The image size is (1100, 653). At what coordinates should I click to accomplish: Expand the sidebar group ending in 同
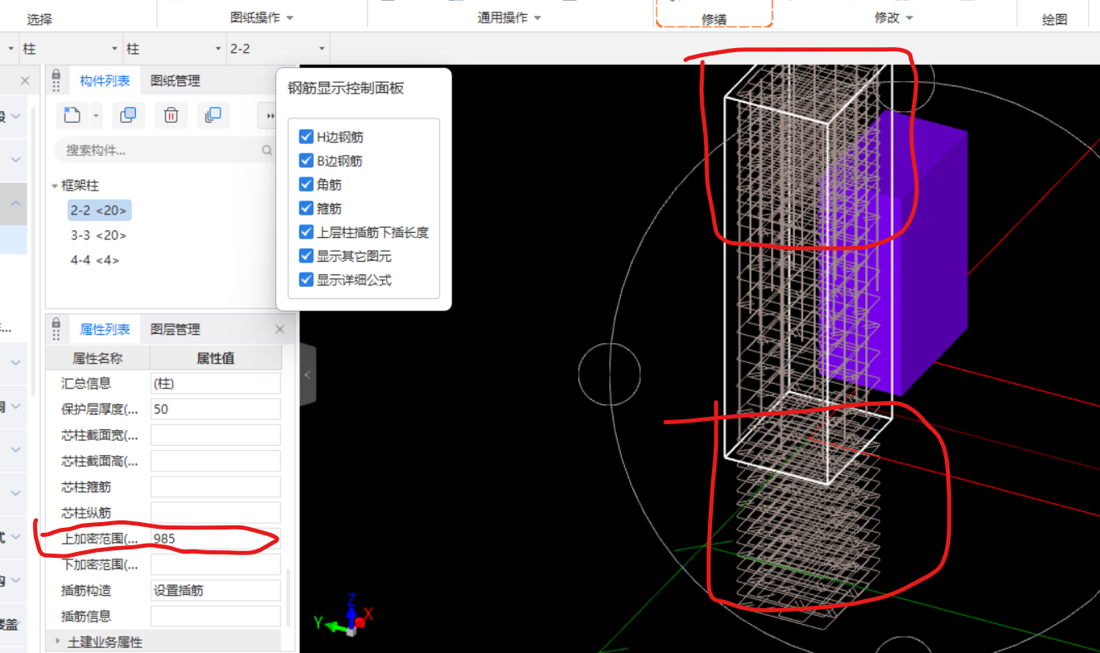[x=16, y=406]
